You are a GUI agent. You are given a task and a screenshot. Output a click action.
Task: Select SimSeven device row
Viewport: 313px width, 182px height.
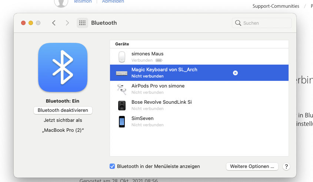pos(199,121)
